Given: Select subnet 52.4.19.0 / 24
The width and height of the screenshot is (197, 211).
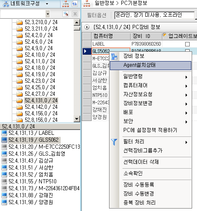Looking at the screenshot, I should coord(40,75).
